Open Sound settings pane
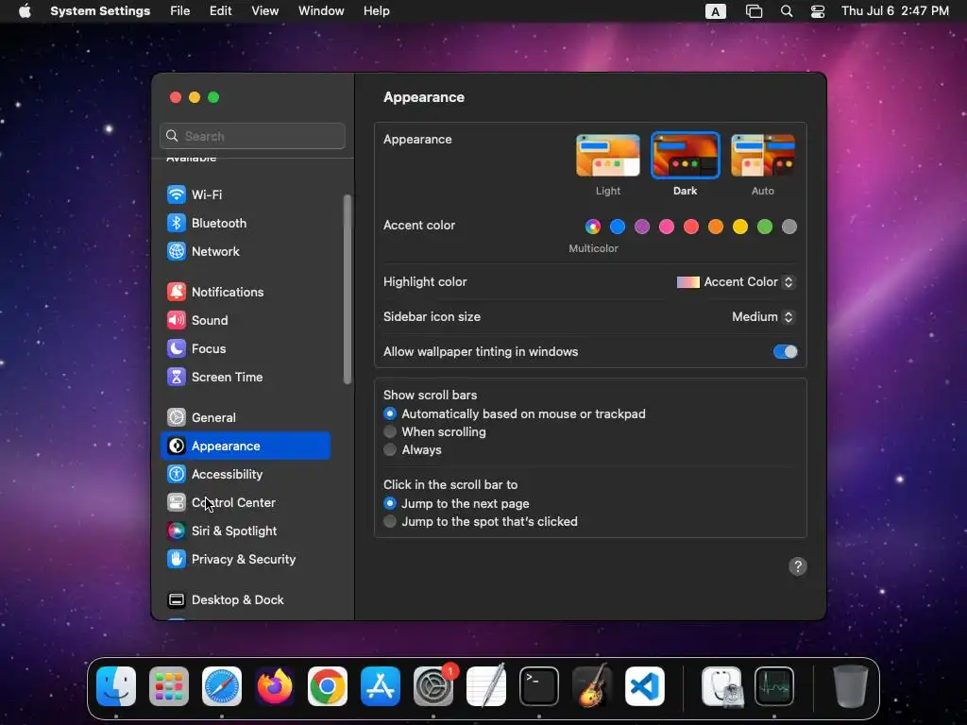Viewport: 967px width, 725px height. tap(246, 321)
